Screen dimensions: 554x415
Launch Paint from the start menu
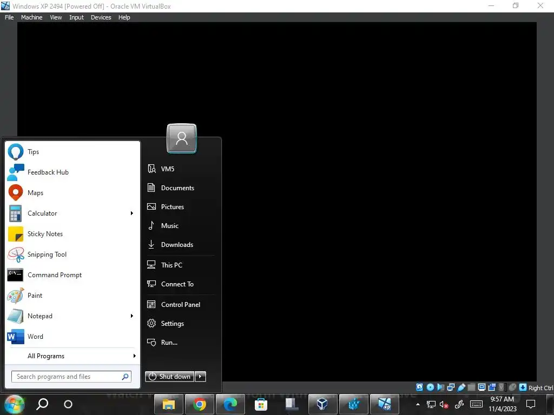point(72,296)
